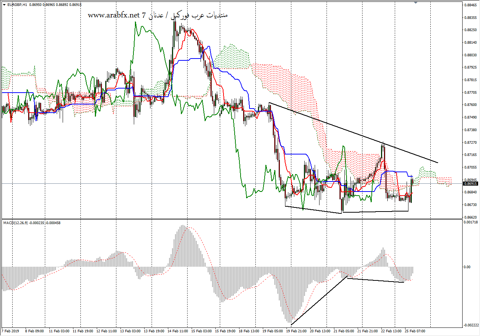Click the -0.002222 MACD scale value
The image size is (480, 336).
point(471,325)
